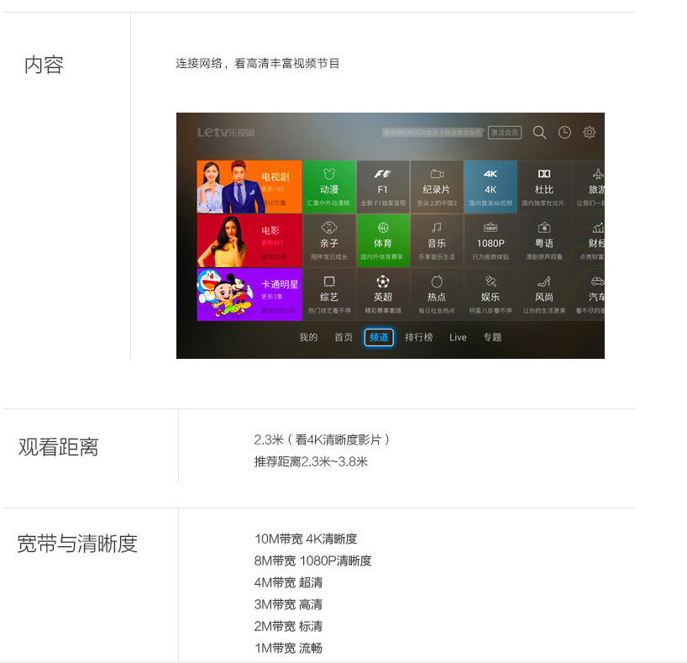Click the Letv 乐视网 logo
687x663 pixels.
(x=226, y=133)
